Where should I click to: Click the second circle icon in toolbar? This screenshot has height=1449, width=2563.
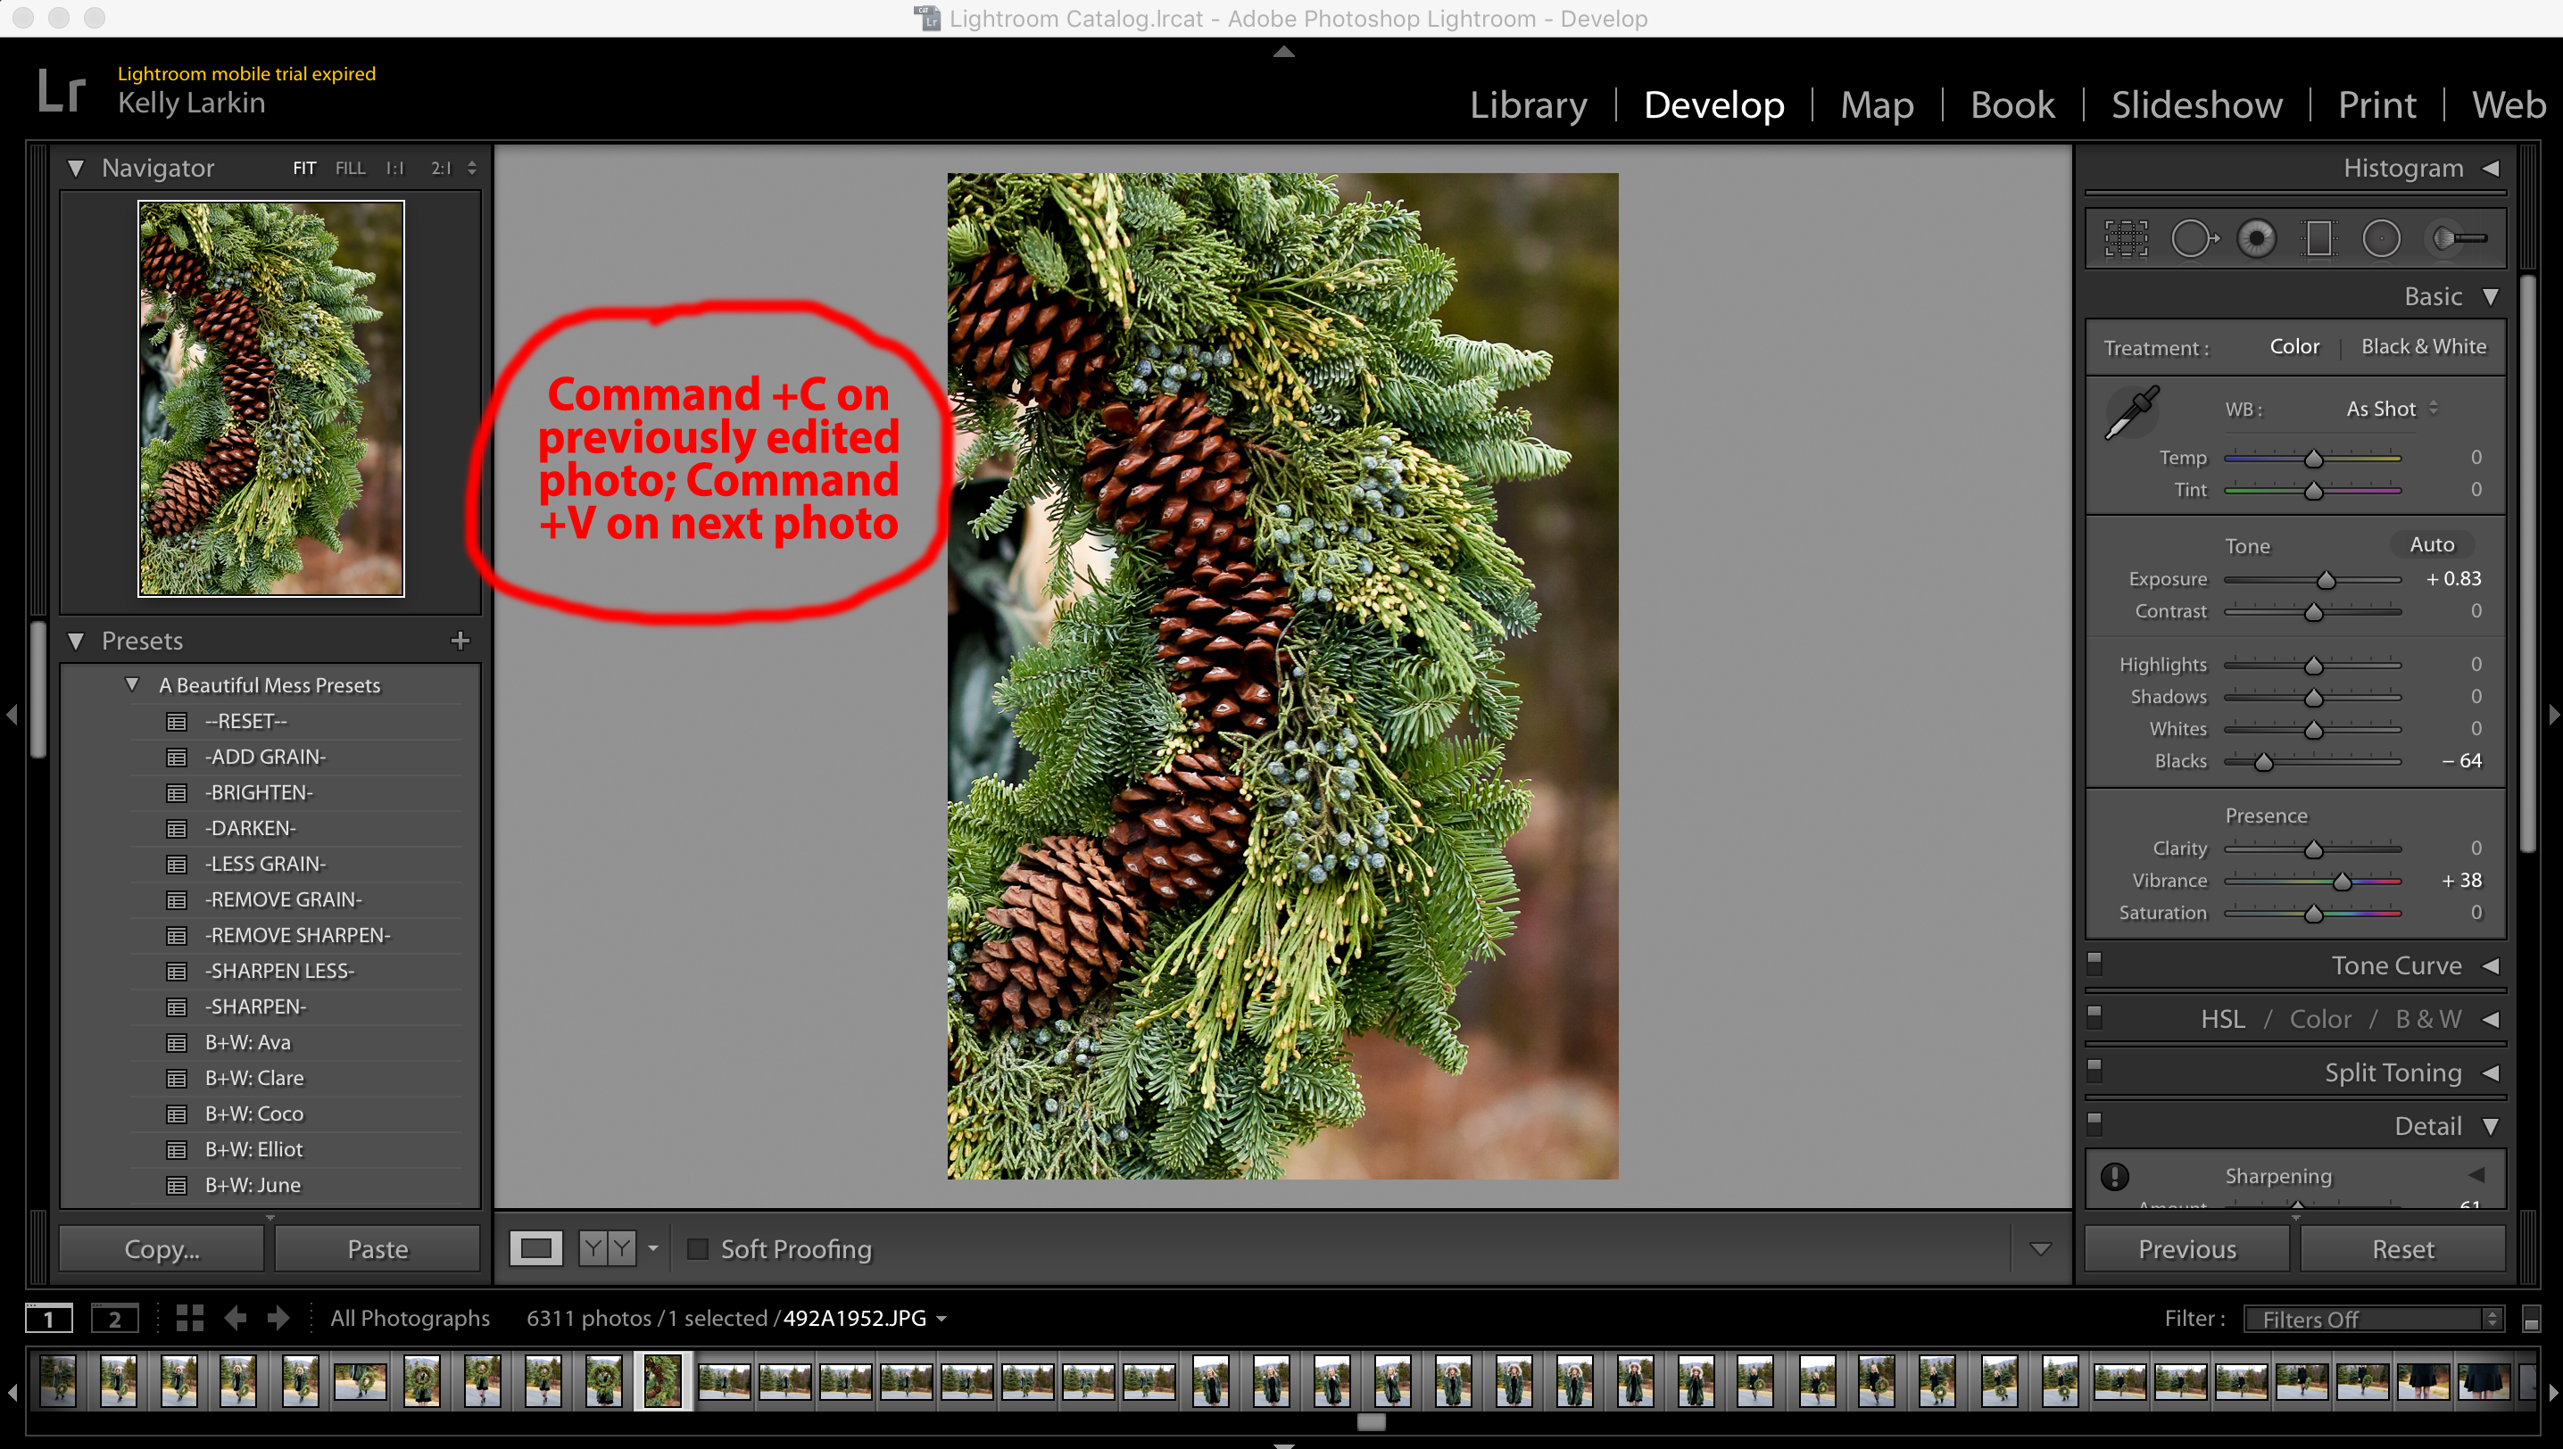pyautogui.click(x=2255, y=237)
